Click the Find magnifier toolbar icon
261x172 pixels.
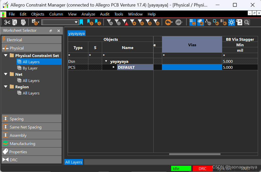click(x=35, y=22)
